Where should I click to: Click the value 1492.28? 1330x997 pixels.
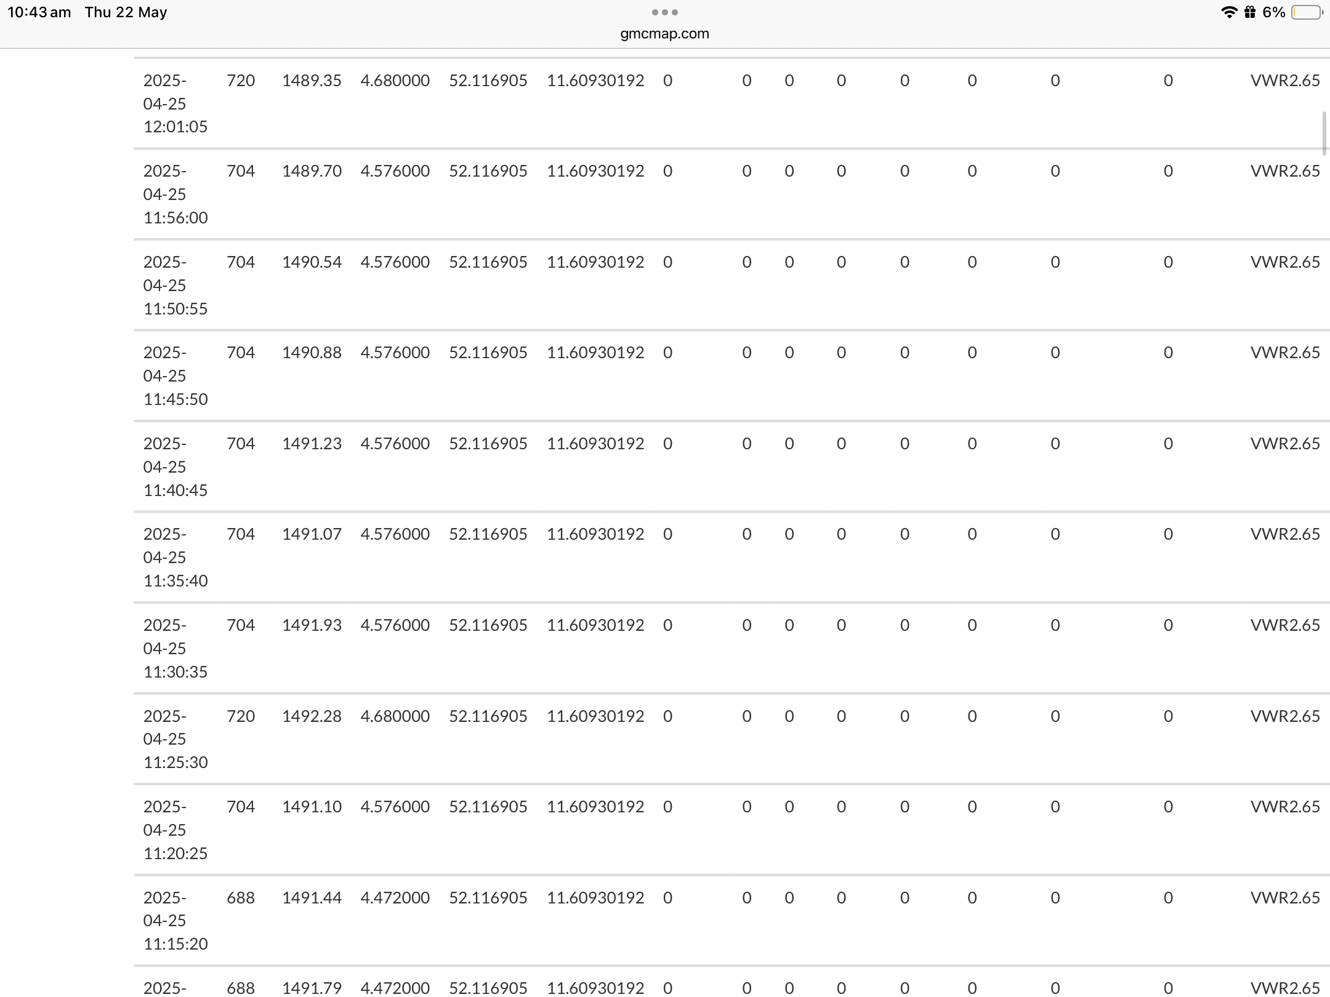tap(312, 716)
